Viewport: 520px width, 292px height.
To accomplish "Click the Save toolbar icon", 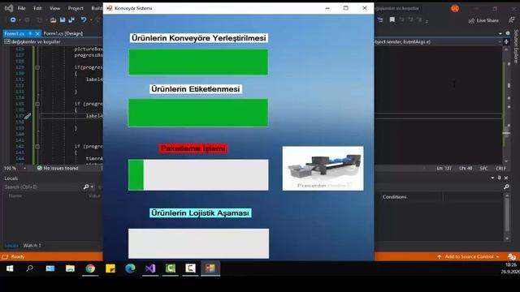I will [63, 19].
